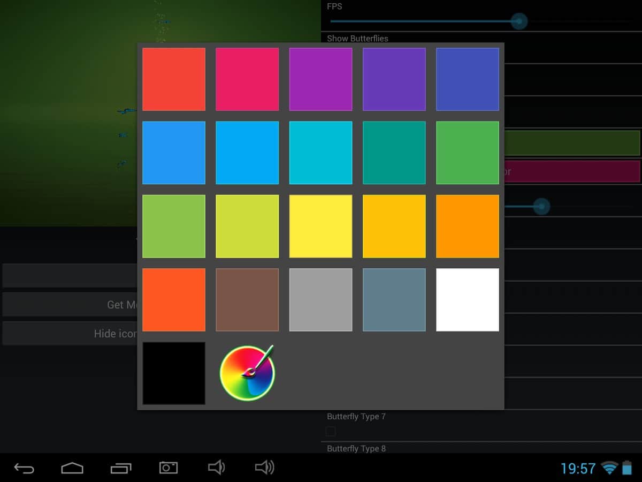Pick the black color swatch
The height and width of the screenshot is (482, 642).
pos(174,373)
